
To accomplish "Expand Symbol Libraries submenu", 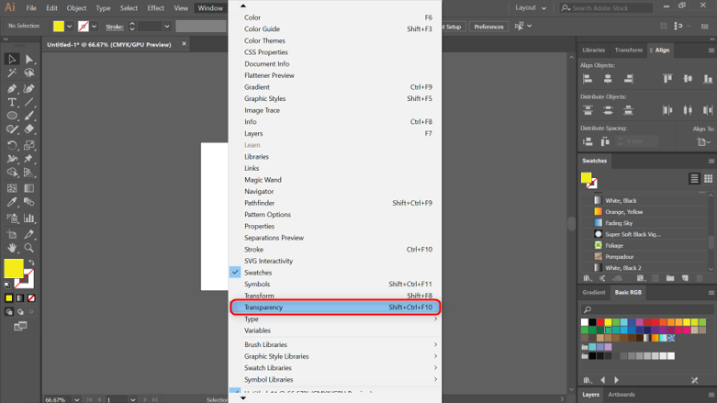I will click(336, 380).
